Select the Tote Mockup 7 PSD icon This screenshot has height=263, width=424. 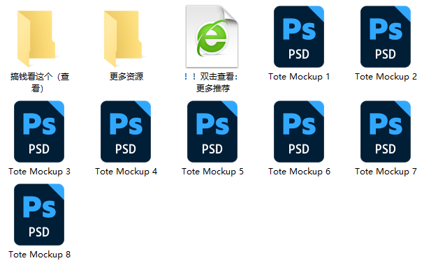point(386,131)
